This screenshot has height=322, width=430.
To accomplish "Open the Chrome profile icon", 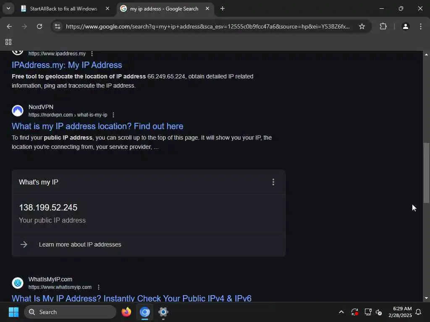I will (406, 26).
